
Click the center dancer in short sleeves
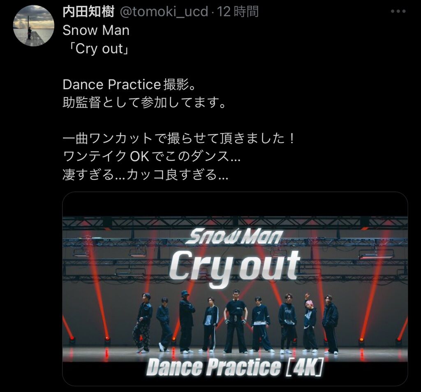(x=236, y=321)
